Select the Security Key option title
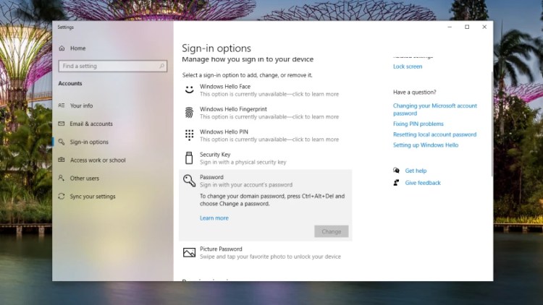 point(215,155)
